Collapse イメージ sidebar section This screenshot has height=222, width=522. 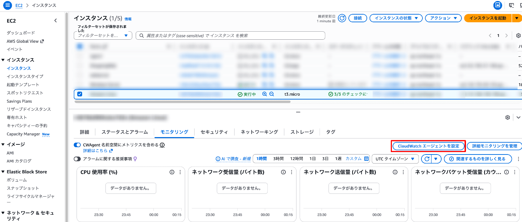(3, 144)
